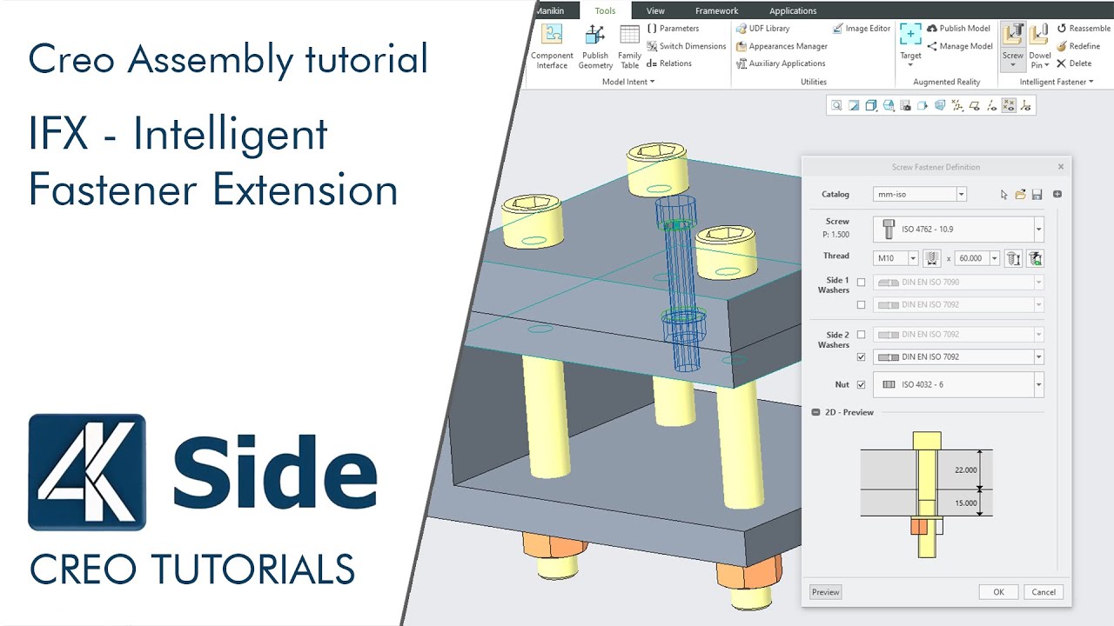Screen dimensions: 1114x626
Task: Close the Screw Fastener Definition dialog
Action: tap(1060, 167)
